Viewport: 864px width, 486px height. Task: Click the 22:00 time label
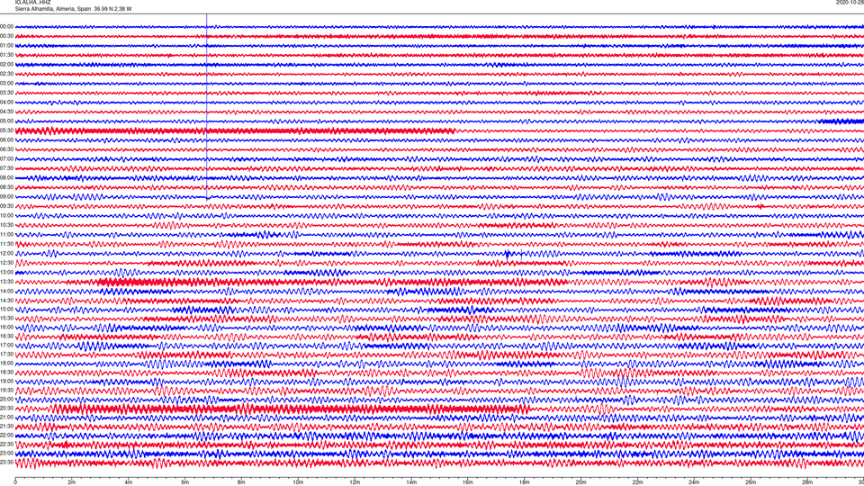click(6, 436)
